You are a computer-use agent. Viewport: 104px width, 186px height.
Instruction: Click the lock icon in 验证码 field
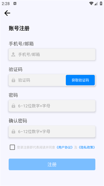13,80
